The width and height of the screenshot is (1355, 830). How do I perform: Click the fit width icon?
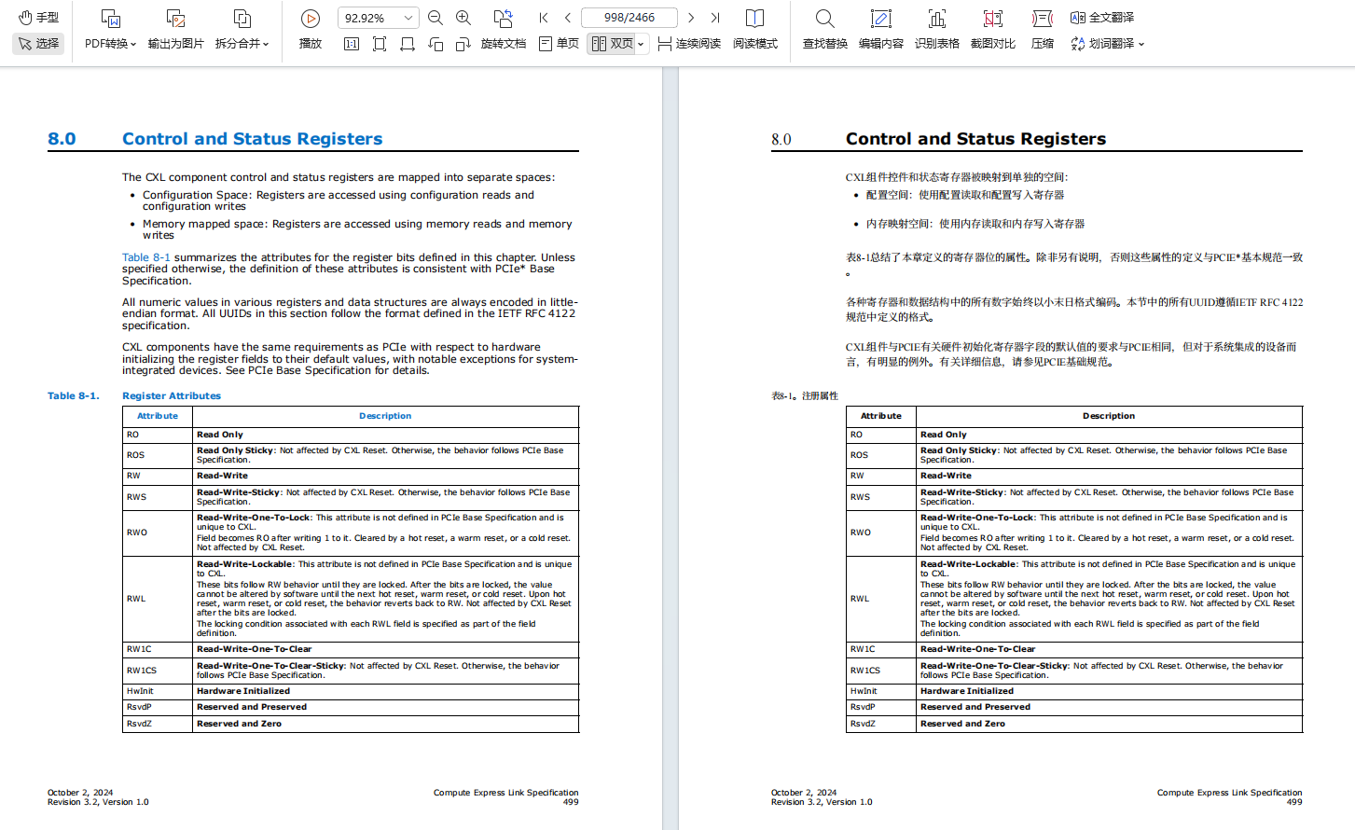point(408,44)
